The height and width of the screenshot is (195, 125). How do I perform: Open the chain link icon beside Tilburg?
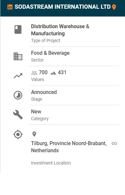(114, 143)
